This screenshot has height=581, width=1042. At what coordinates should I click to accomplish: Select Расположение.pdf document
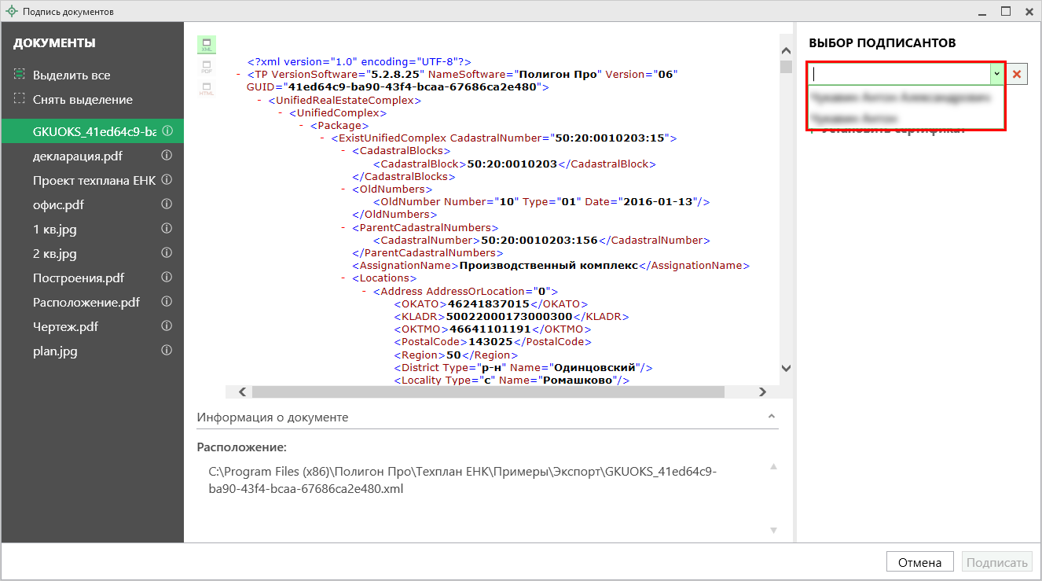pos(86,303)
